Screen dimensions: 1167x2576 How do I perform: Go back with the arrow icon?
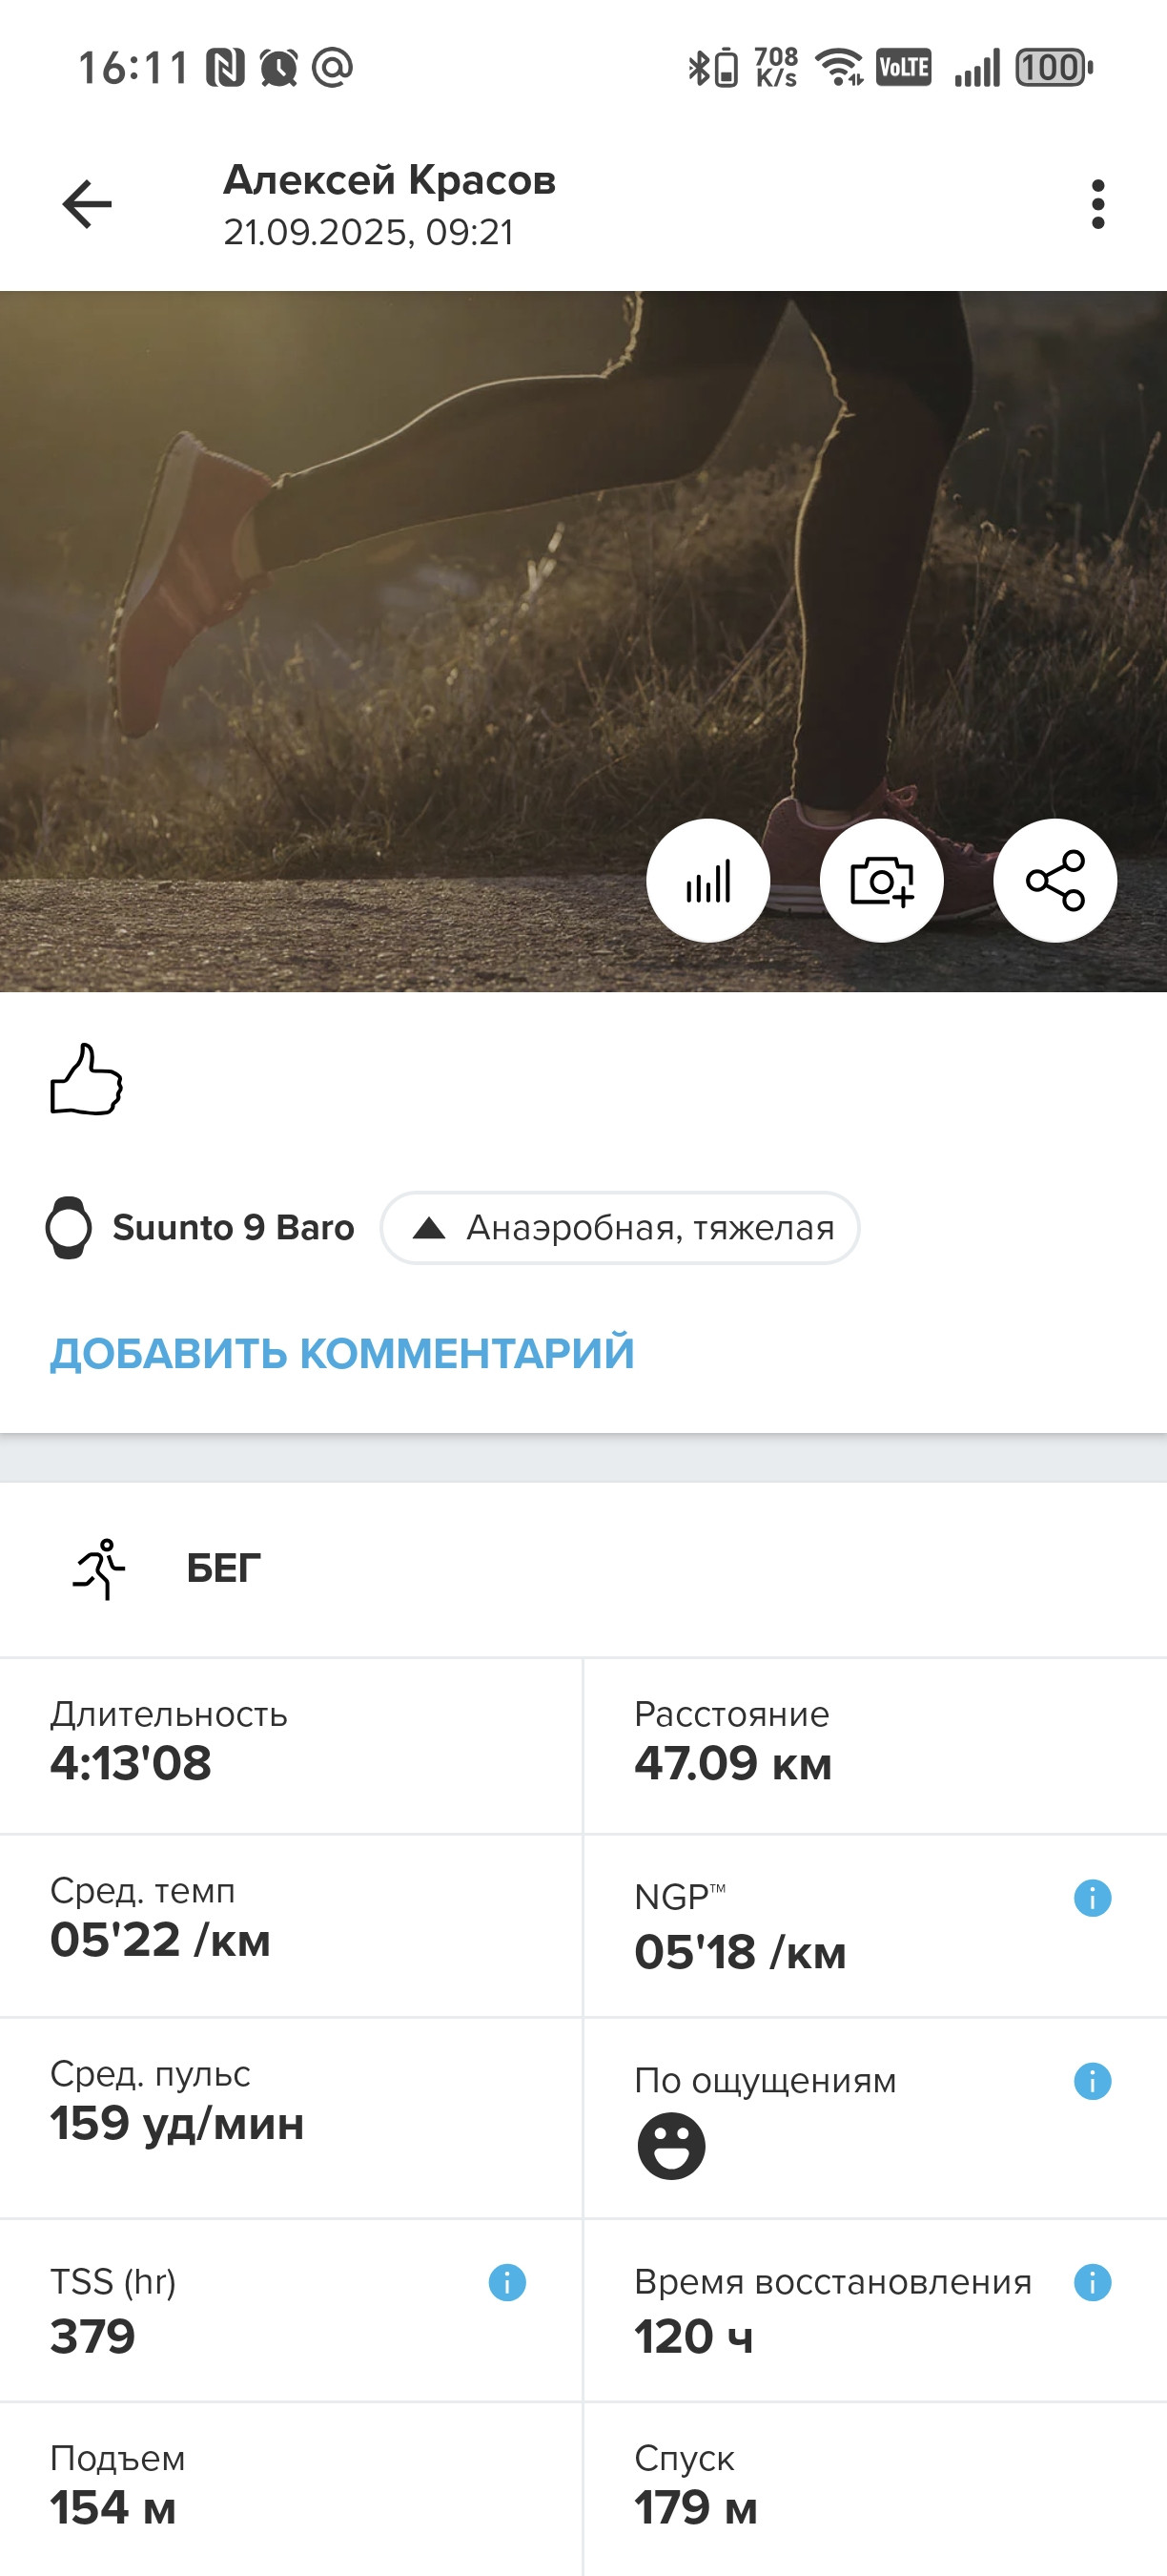pos(87,204)
